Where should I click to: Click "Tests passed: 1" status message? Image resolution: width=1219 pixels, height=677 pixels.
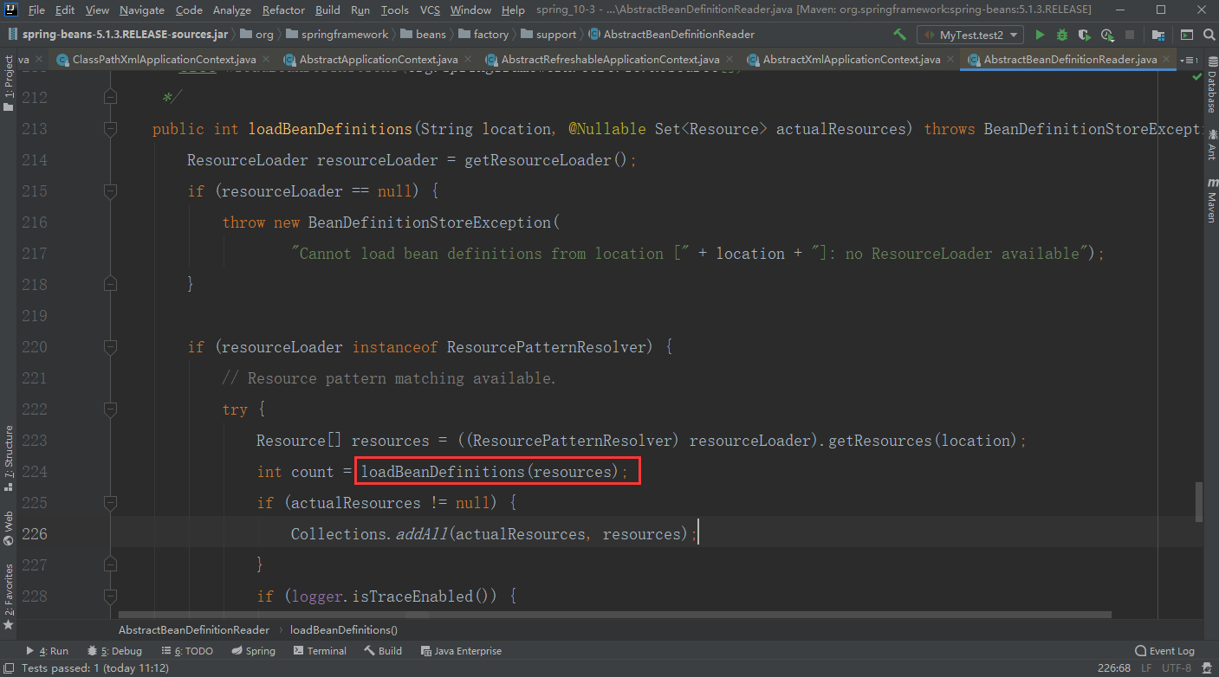point(95,668)
